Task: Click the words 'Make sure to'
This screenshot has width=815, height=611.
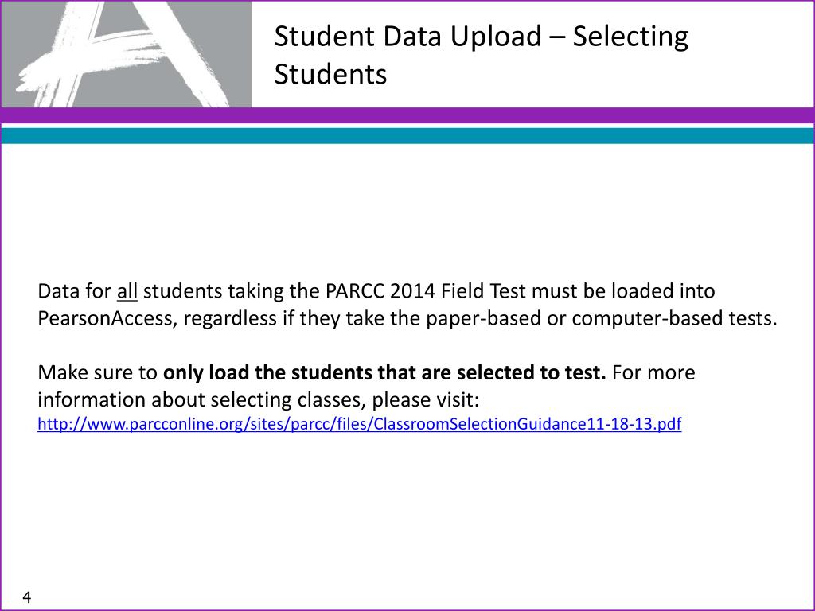Action: [x=97, y=372]
